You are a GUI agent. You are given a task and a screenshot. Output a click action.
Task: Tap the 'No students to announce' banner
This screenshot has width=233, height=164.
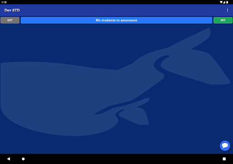coord(116,20)
